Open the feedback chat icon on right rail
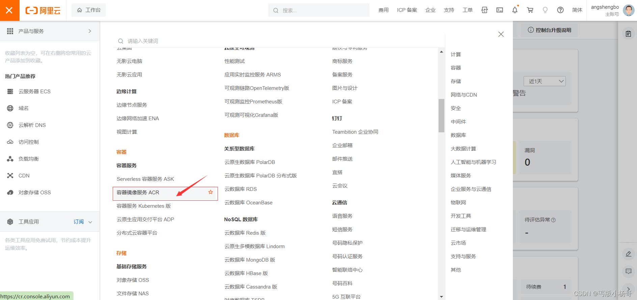Viewport: 637px width, 300px height. tap(628, 271)
